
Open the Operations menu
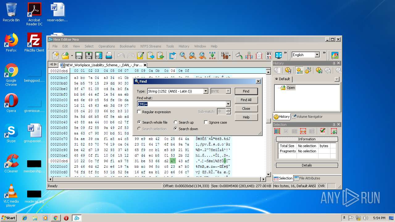[107, 46]
